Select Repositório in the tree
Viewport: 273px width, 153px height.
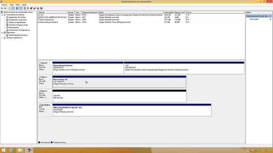[x=11, y=33]
